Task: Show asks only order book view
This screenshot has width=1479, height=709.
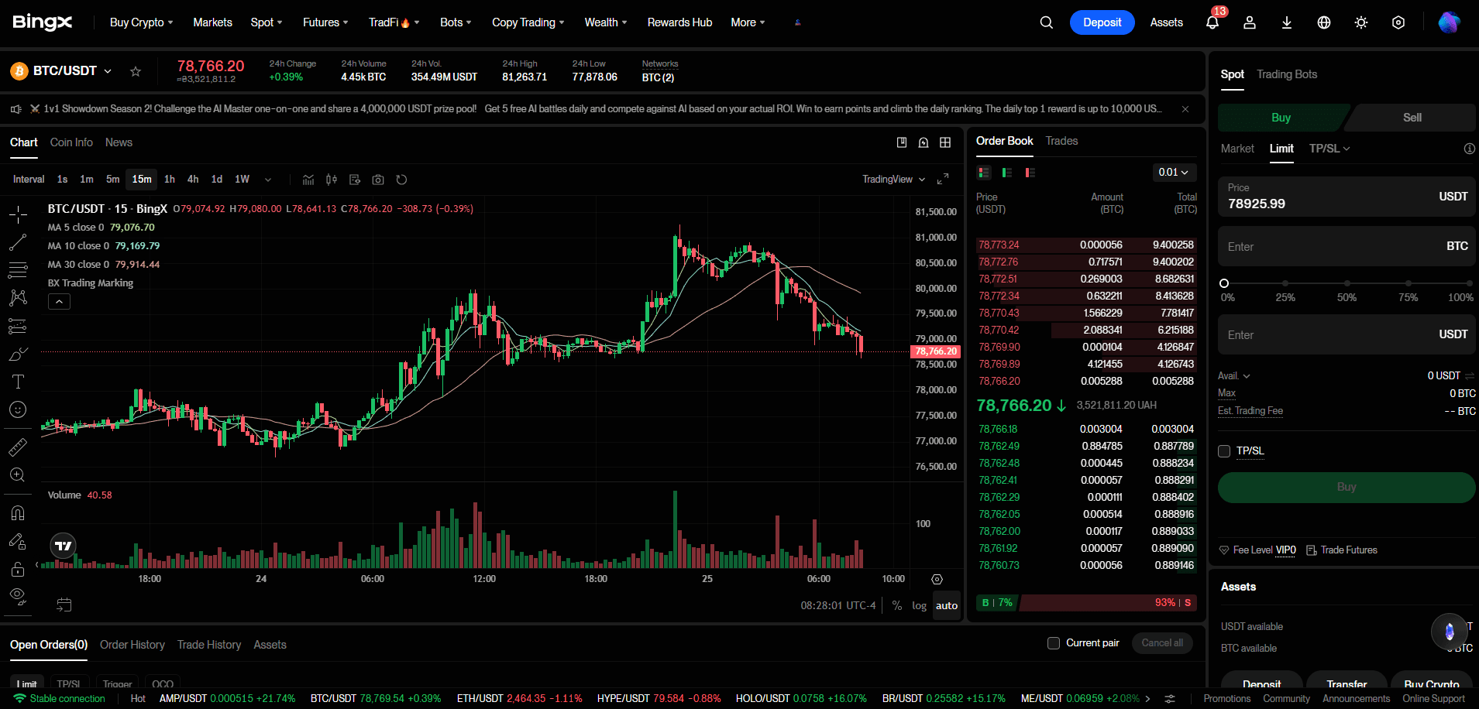Action: [1030, 173]
